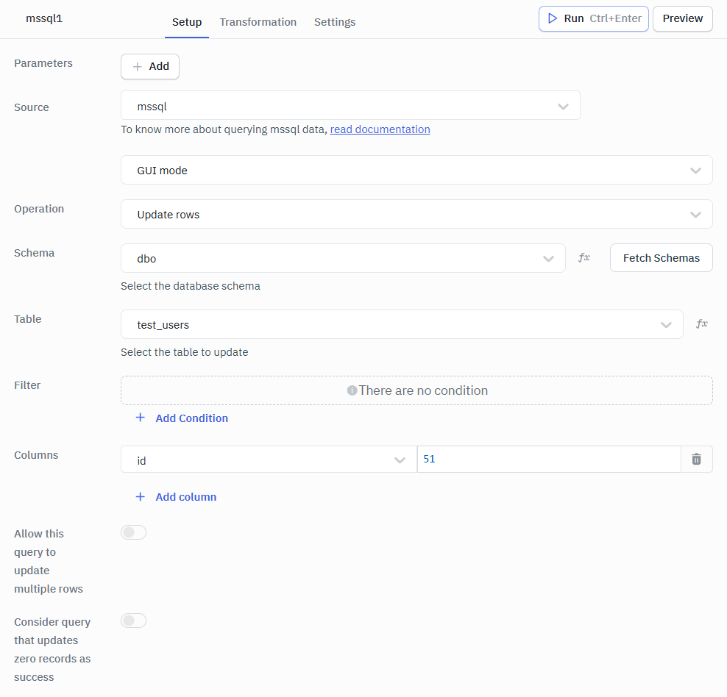This screenshot has width=727, height=697.
Task: Click Add column under Columns
Action: pos(176,497)
